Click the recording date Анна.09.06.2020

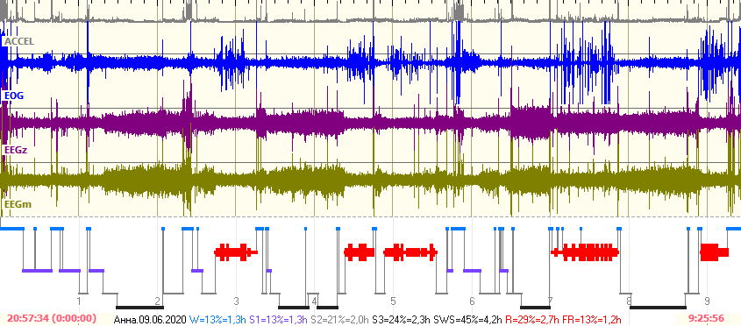pyautogui.click(x=150, y=320)
